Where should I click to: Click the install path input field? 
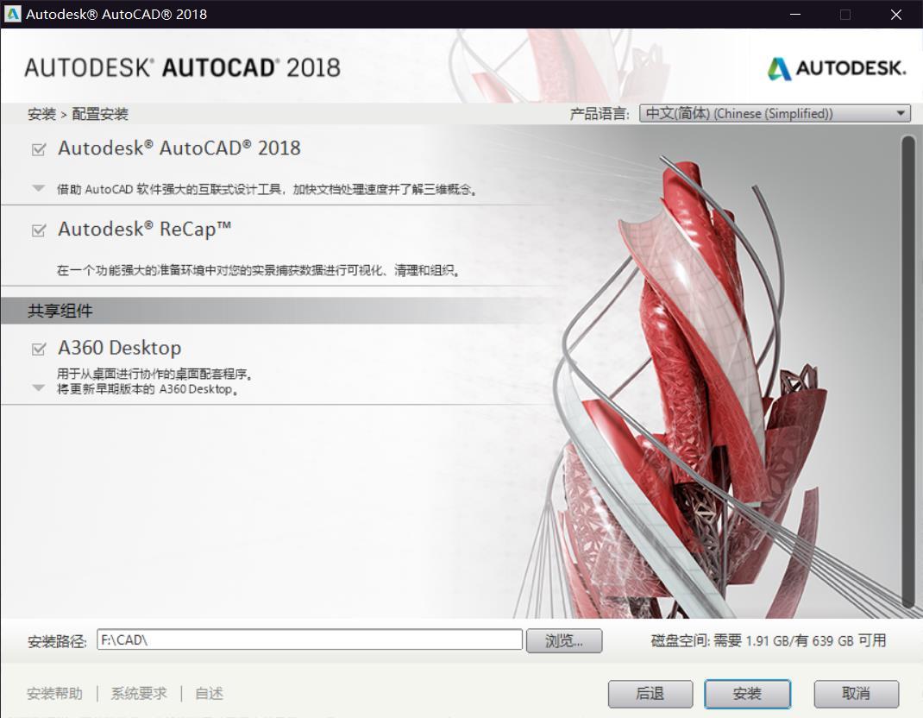(x=310, y=639)
